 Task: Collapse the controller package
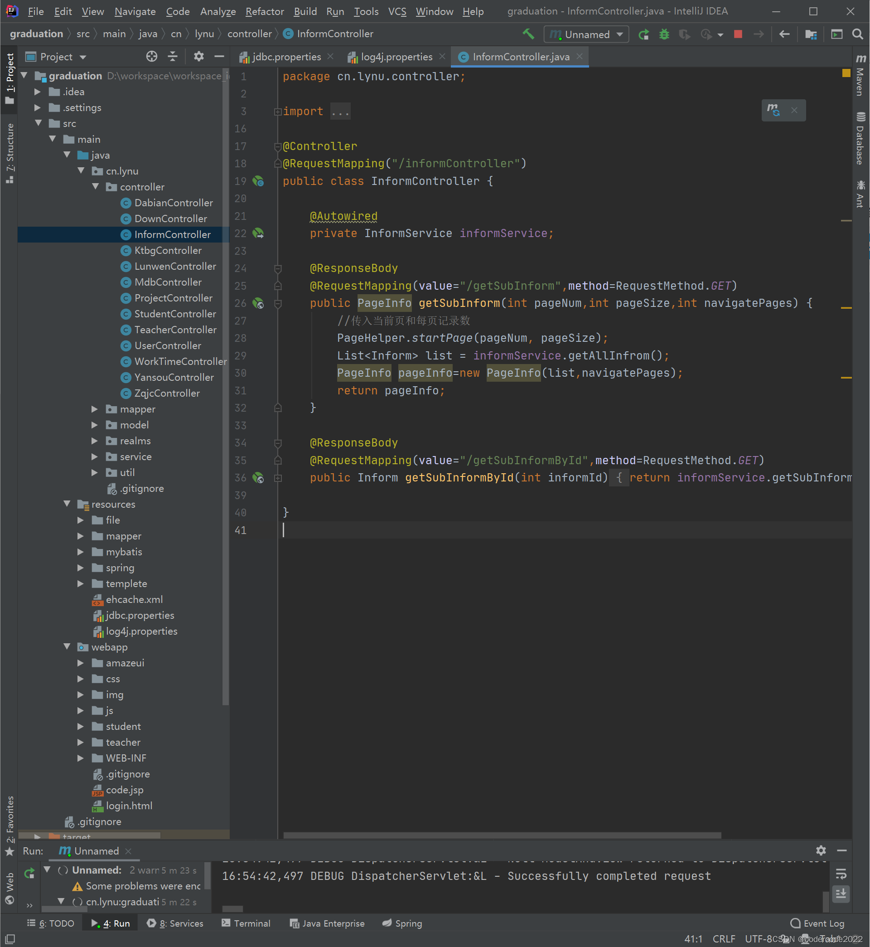point(96,186)
